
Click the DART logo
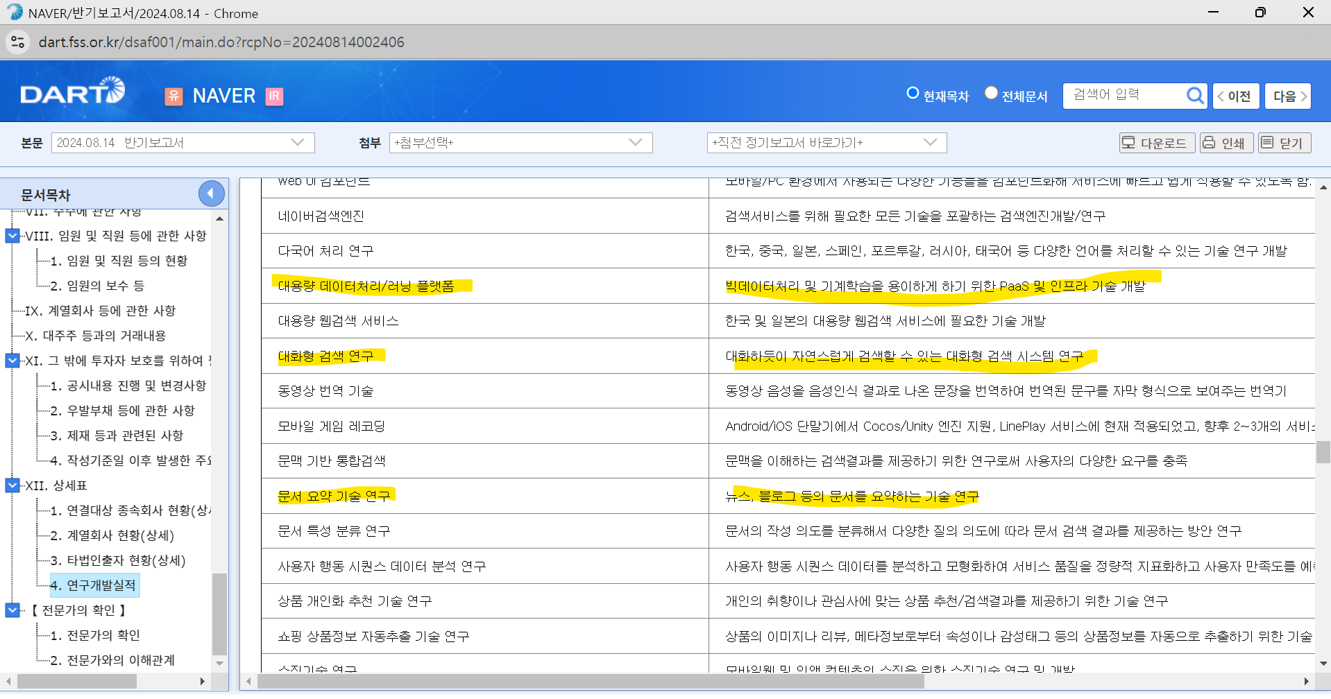(72, 92)
